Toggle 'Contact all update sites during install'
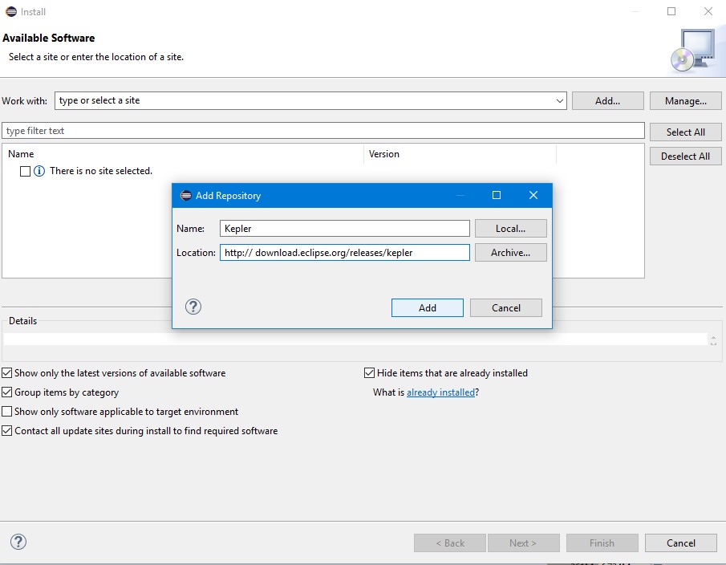 point(6,431)
